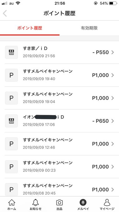Tap the P1,000 amount at 19:40
The height and width of the screenshot is (212, 119).
tap(100, 75)
